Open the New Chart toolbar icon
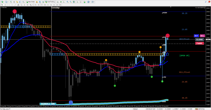 2,2
